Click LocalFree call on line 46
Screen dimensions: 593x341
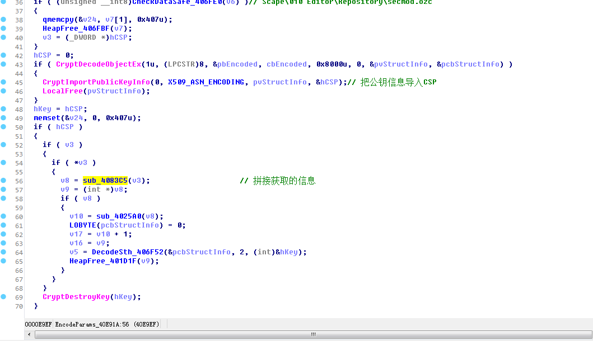[x=62, y=91]
